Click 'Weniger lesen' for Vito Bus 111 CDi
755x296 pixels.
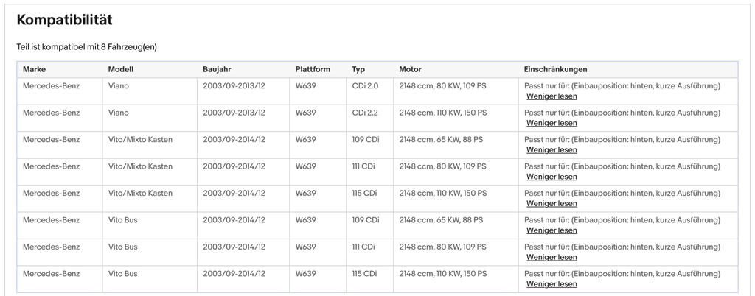coord(552,258)
